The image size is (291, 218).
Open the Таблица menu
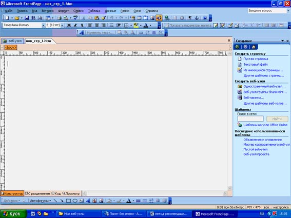click(x=94, y=11)
